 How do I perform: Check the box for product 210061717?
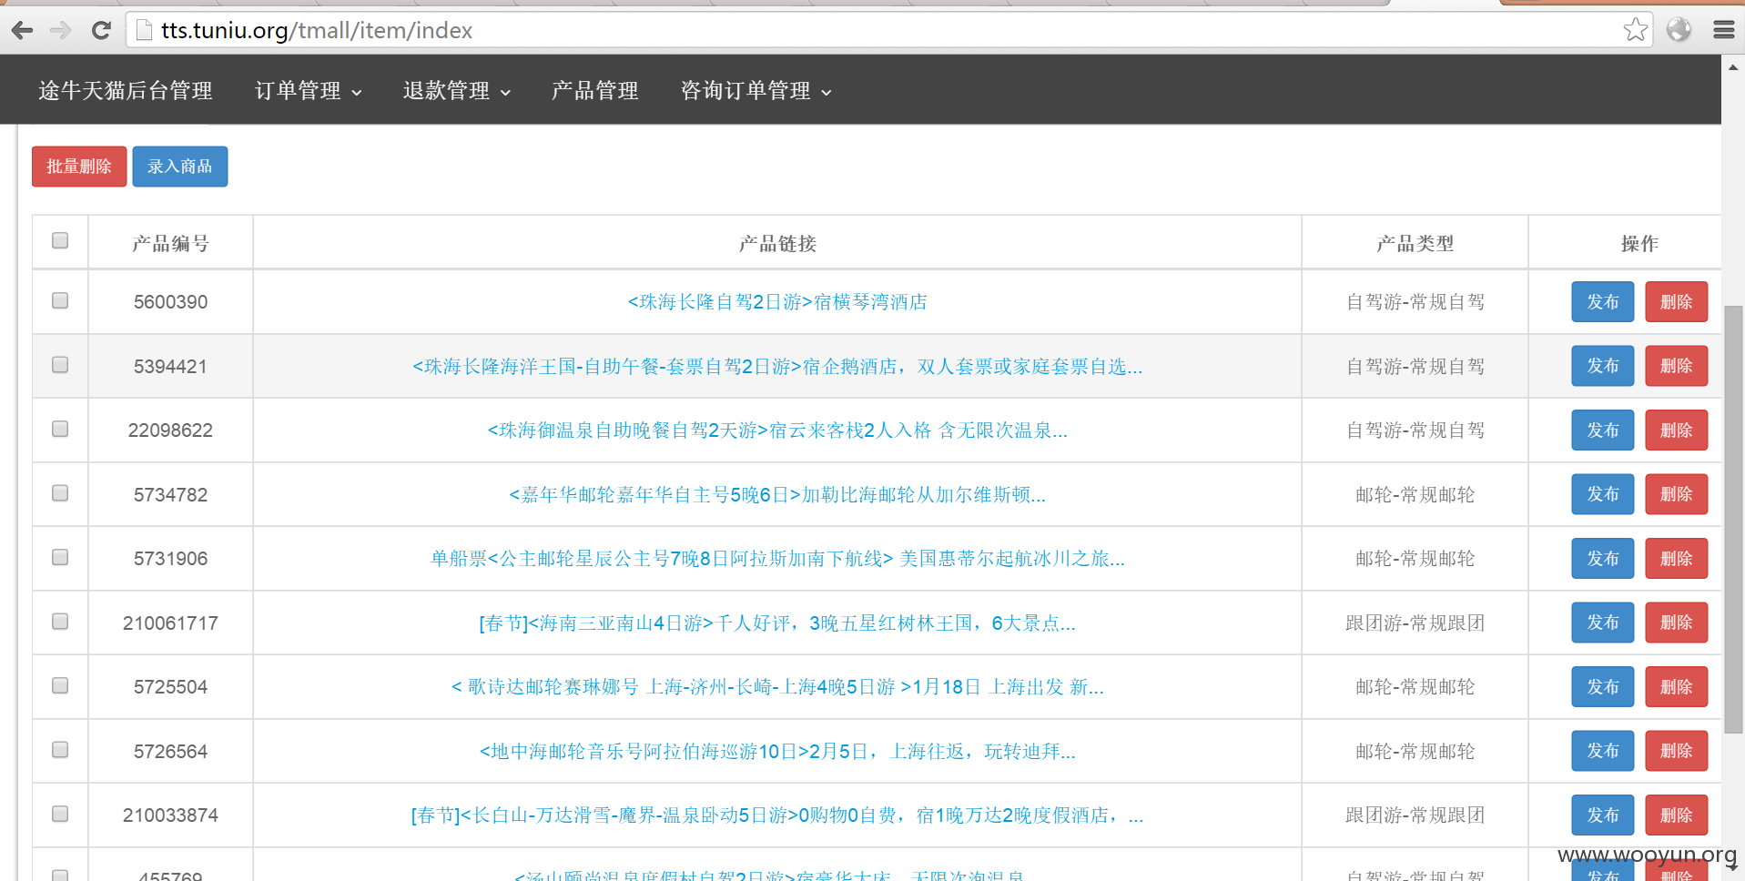60,622
